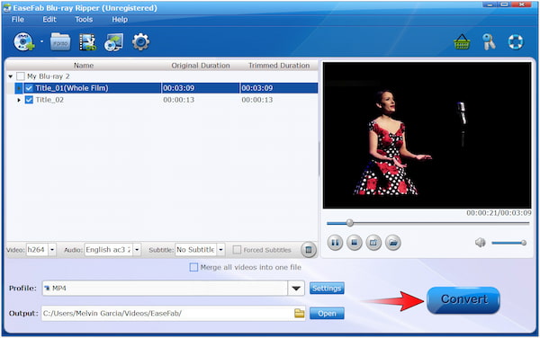Click the trash delete icon below list
The width and height of the screenshot is (540, 338).
pos(309,250)
